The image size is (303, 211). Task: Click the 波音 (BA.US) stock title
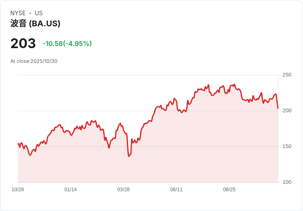pos(35,24)
